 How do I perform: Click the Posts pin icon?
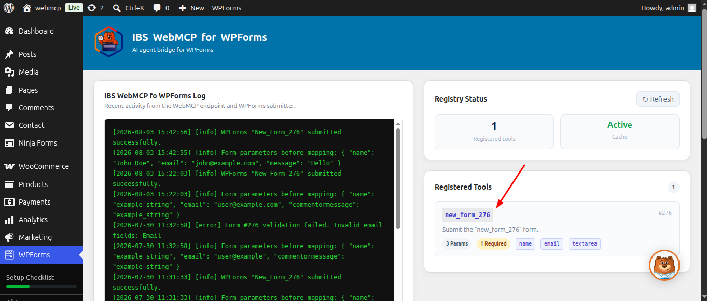point(9,54)
